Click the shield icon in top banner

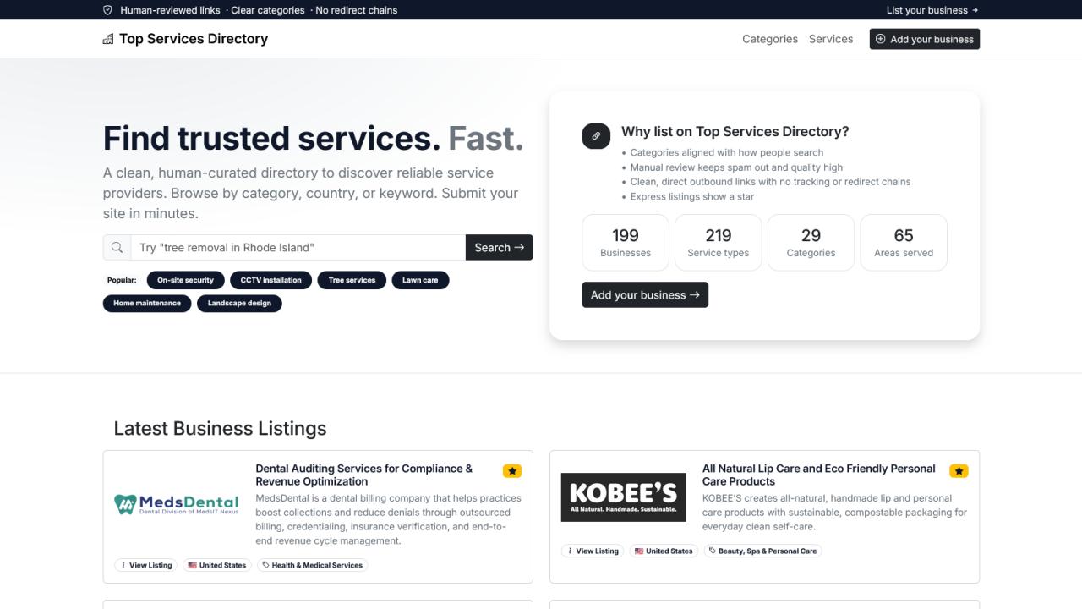pyautogui.click(x=107, y=10)
